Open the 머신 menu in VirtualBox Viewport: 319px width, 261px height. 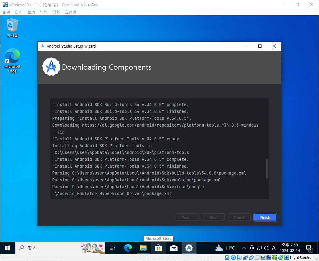point(19,12)
